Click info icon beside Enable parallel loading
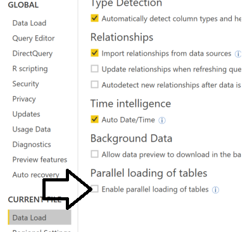 [215, 190]
